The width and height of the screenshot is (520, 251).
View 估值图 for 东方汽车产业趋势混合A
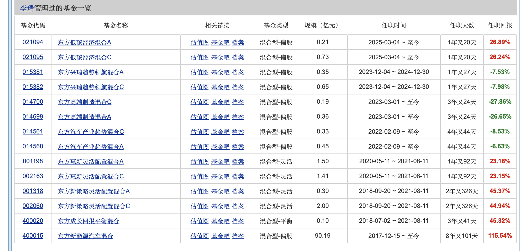coord(200,147)
